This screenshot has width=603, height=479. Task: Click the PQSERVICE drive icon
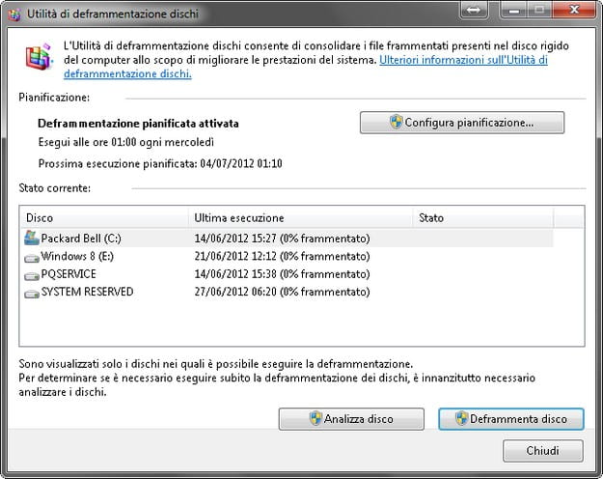pyautogui.click(x=31, y=274)
